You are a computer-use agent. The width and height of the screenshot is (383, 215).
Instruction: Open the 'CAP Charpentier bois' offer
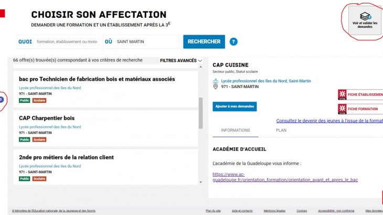tap(47, 118)
